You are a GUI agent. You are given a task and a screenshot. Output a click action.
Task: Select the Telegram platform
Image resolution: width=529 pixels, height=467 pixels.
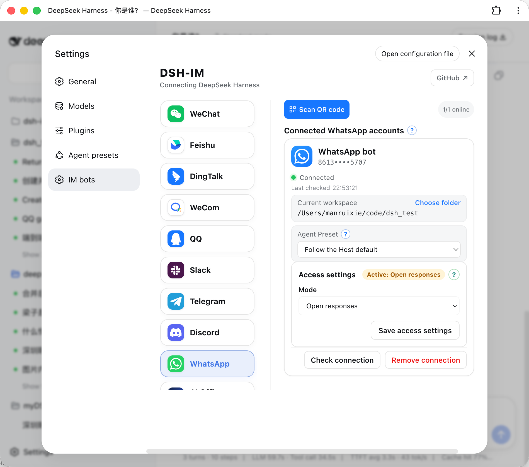coord(207,301)
